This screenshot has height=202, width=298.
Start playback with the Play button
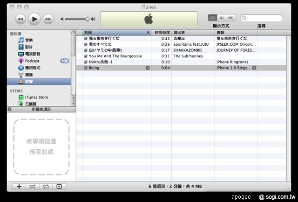pos(34,19)
